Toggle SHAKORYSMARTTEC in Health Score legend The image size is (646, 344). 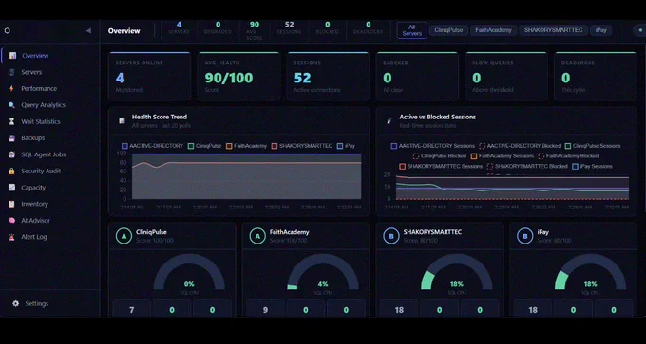point(302,146)
